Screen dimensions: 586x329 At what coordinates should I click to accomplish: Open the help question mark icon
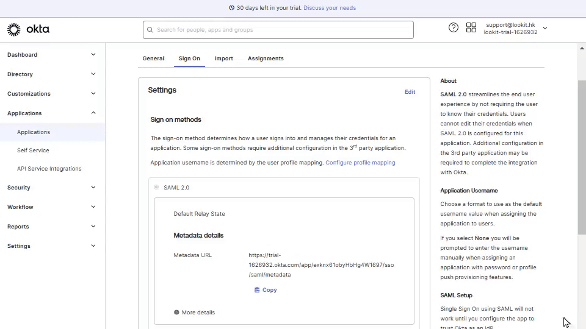tap(453, 27)
